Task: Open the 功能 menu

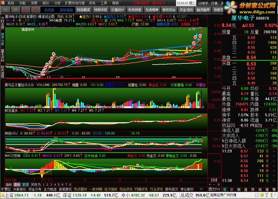Action: [22, 3]
